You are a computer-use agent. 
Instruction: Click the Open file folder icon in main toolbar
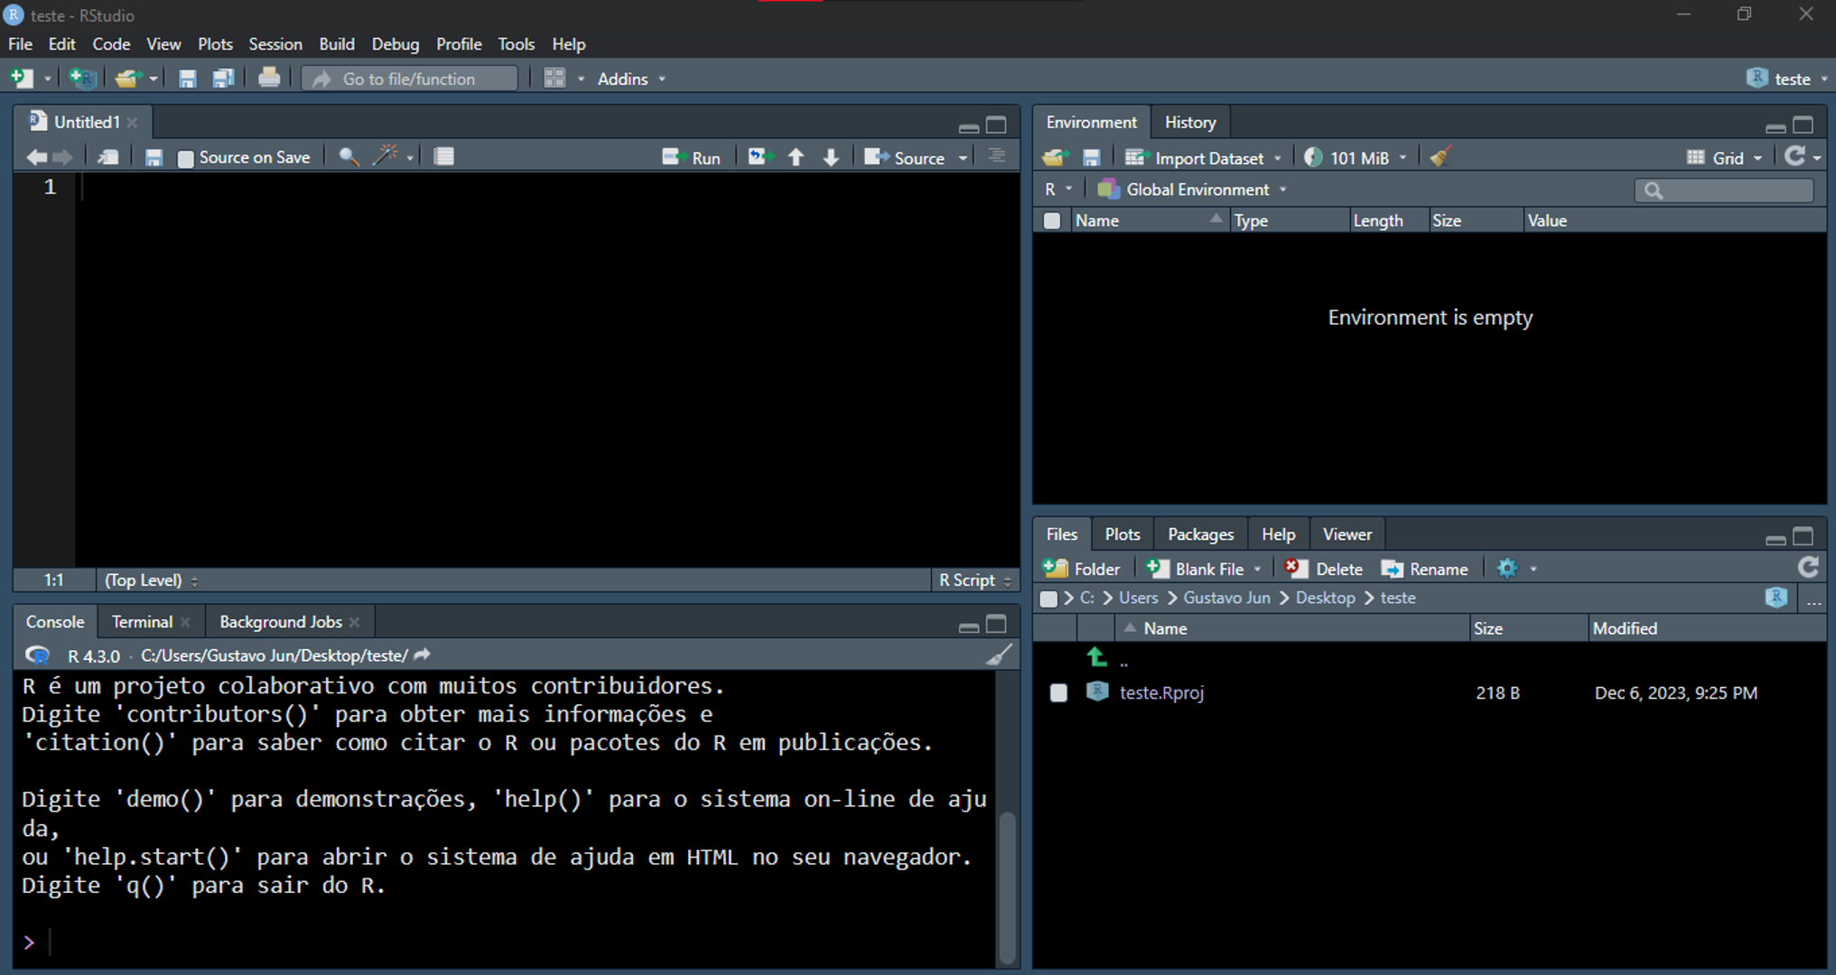point(127,79)
